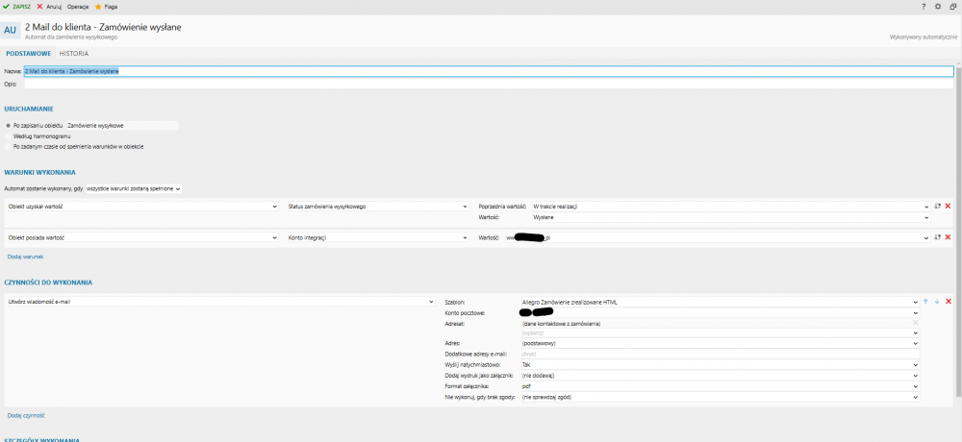Click the star Flaga icon in toolbar
The image size is (962, 442).
[98, 6]
